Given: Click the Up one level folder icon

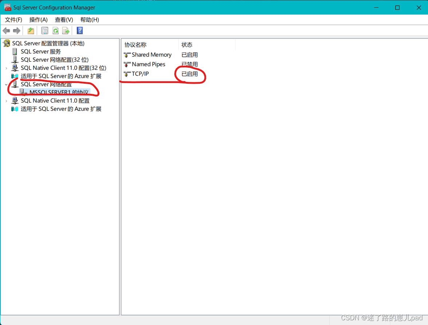Looking at the screenshot, I should click(31, 31).
